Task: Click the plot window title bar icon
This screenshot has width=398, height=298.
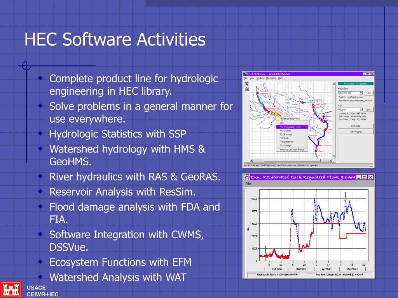Action: pos(247,177)
